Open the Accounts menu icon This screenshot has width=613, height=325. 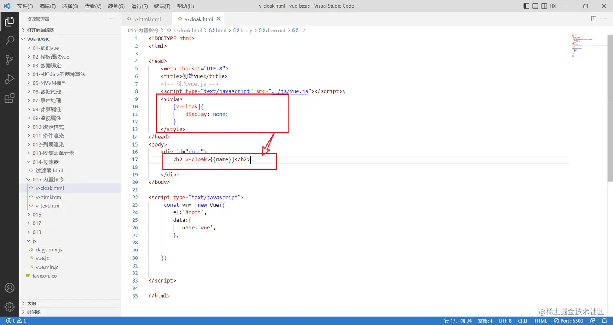point(9,288)
